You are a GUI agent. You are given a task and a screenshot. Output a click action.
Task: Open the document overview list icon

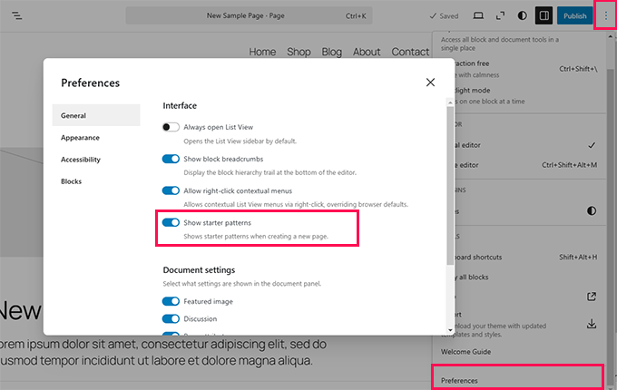click(x=18, y=16)
